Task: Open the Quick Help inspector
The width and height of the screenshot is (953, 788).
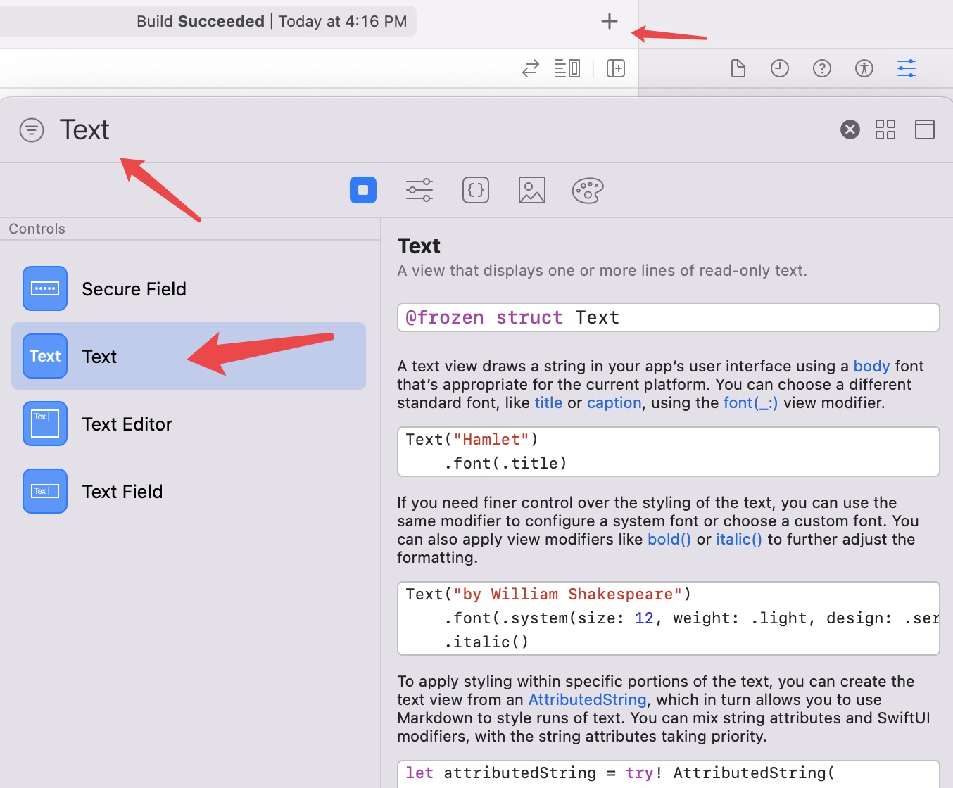Action: (822, 68)
